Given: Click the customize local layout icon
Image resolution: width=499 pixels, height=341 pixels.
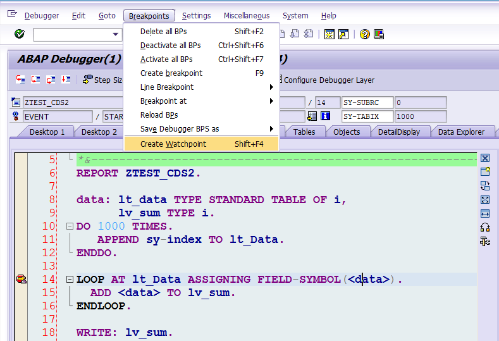Looking at the screenshot, I should click(379, 34).
